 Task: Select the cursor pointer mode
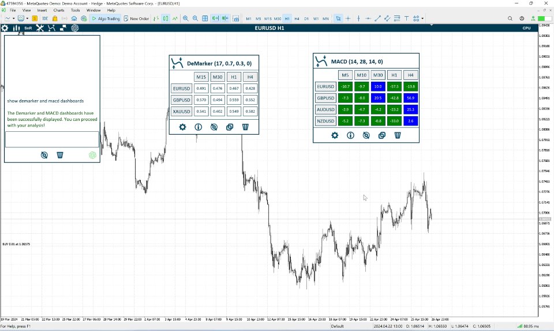point(338,18)
